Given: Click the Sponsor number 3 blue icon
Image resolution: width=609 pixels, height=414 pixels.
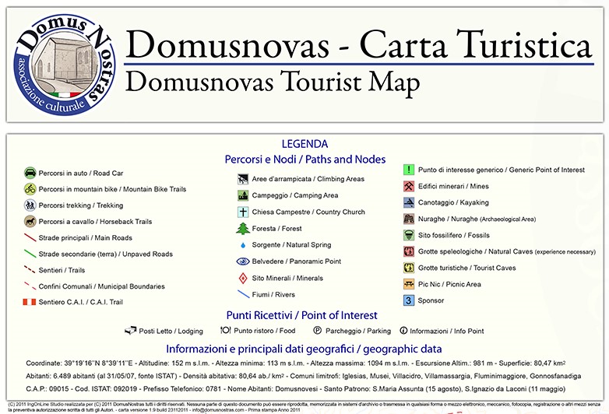Looking at the screenshot, I should (x=409, y=300).
